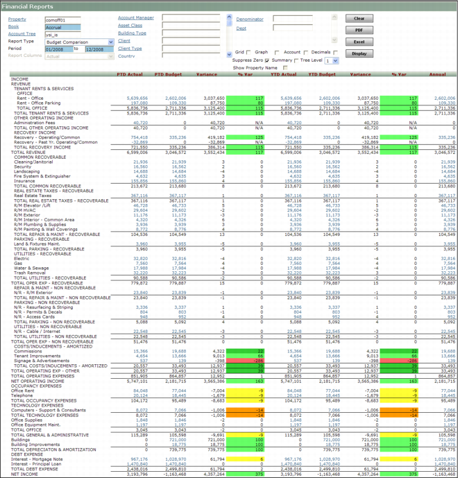Image resolution: width=458 pixels, height=478 pixels.
Task: Export report with the PDF button
Action: click(x=358, y=31)
